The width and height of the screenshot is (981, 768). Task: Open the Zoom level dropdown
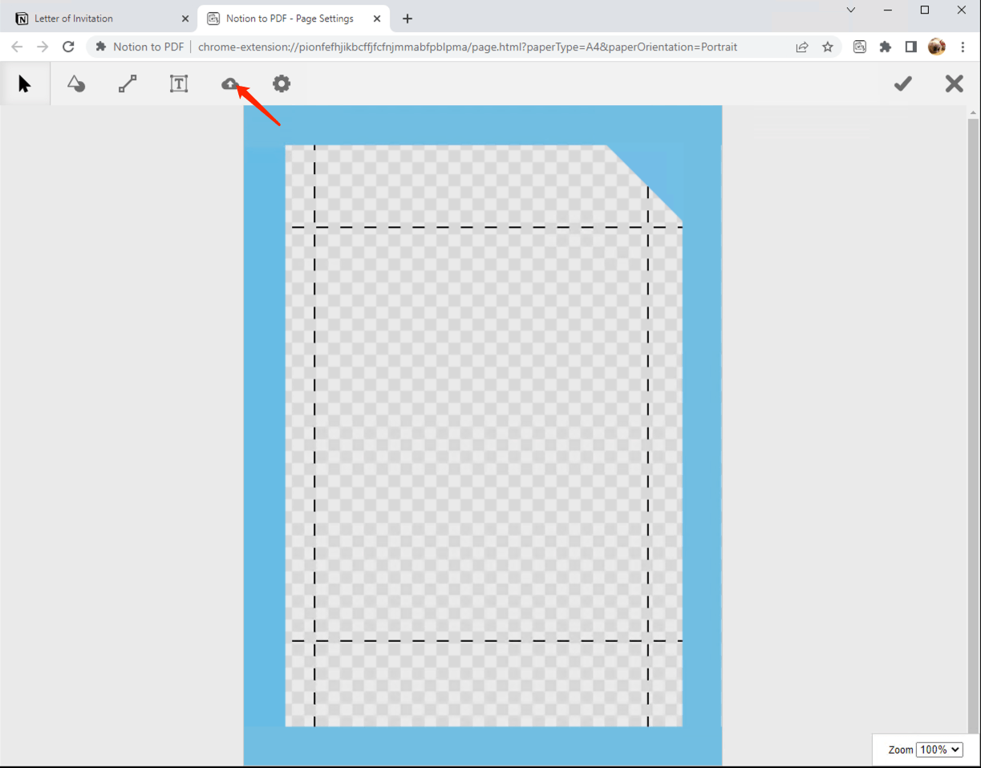939,750
